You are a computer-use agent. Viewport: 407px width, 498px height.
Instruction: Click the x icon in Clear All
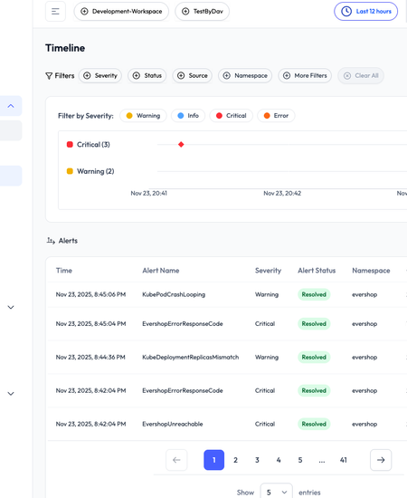tap(347, 75)
